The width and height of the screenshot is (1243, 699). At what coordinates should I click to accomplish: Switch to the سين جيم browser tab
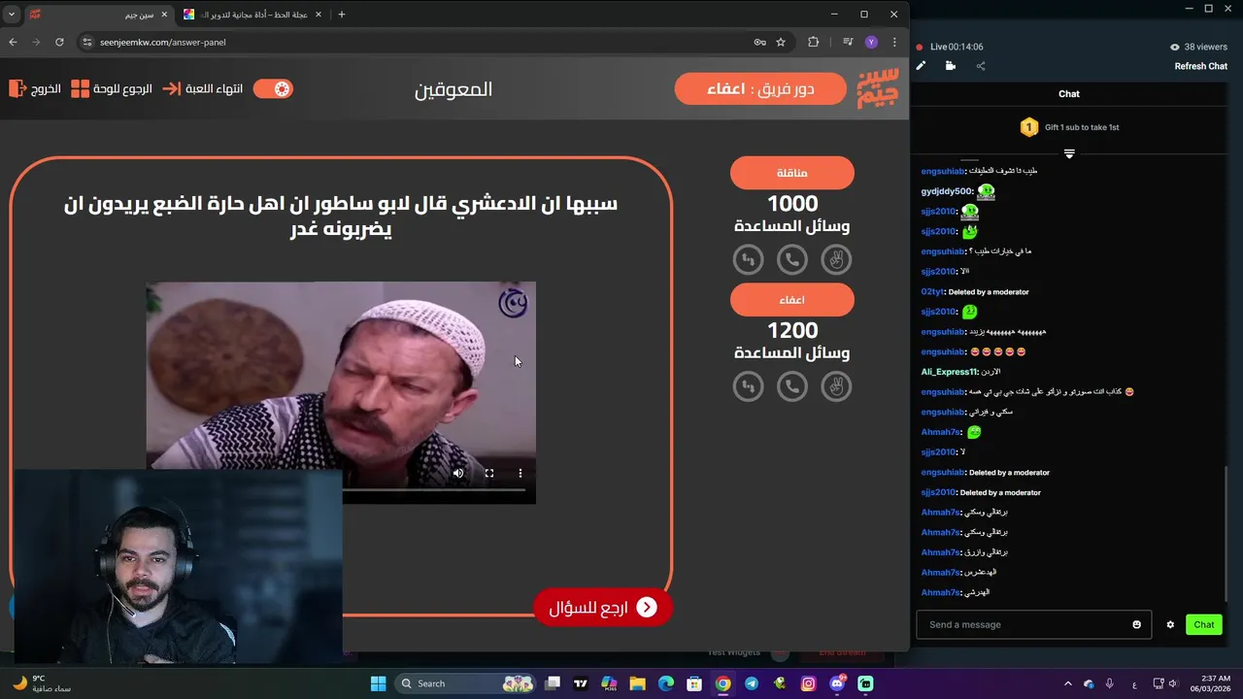pos(97,15)
